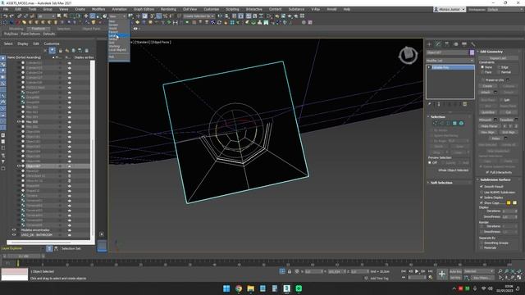525x295 pixels.
Task: Choose Local in coordinate system list
Action: [112, 36]
